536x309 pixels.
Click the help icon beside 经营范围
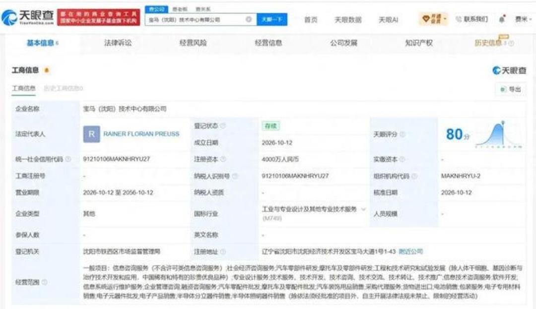click(45, 282)
